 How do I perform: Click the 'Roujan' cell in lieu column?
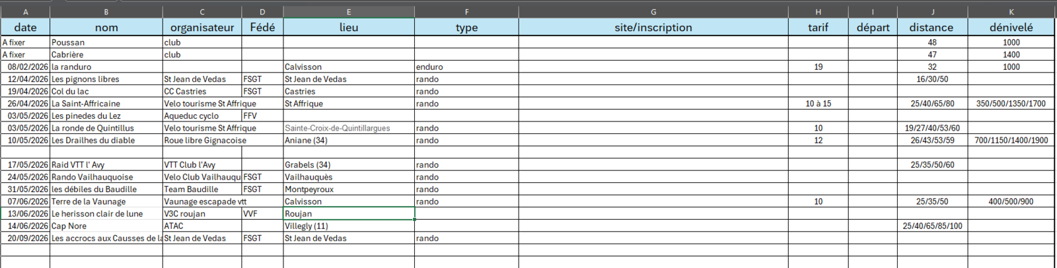pyautogui.click(x=348, y=214)
